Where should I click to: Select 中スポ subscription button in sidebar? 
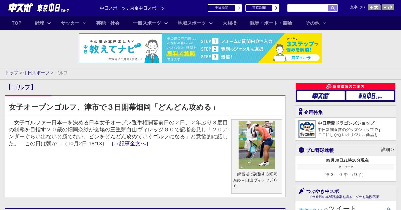click(321, 96)
